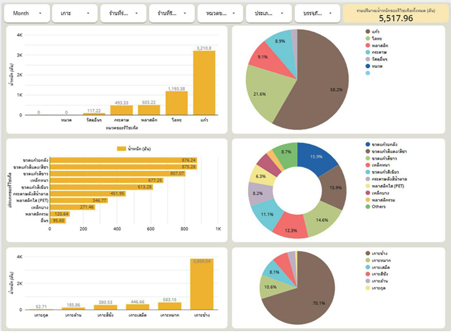Open the หมวดขยะ filter dropdown

(220, 13)
